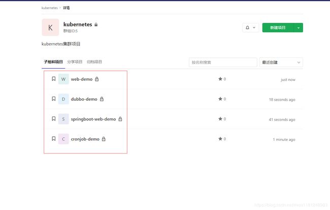
Task: Open the cronjob-demo project
Action: click(85, 139)
